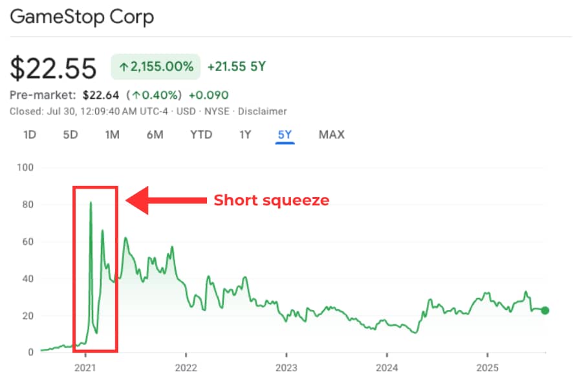Select the 1D time range tab
Image resolution: width=573 pixels, height=385 pixels.
click(30, 135)
